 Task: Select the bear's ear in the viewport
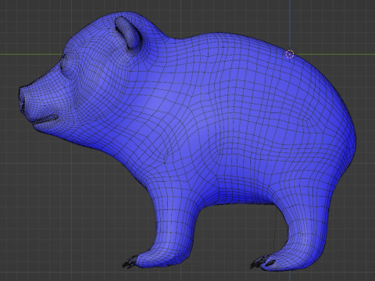coord(129,33)
